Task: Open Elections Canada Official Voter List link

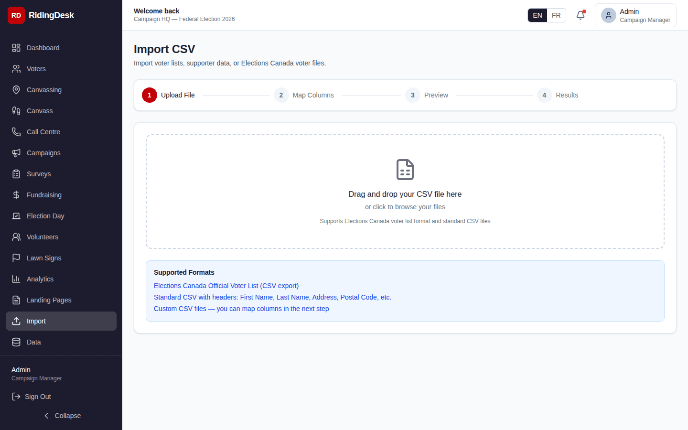Action: [226, 285]
